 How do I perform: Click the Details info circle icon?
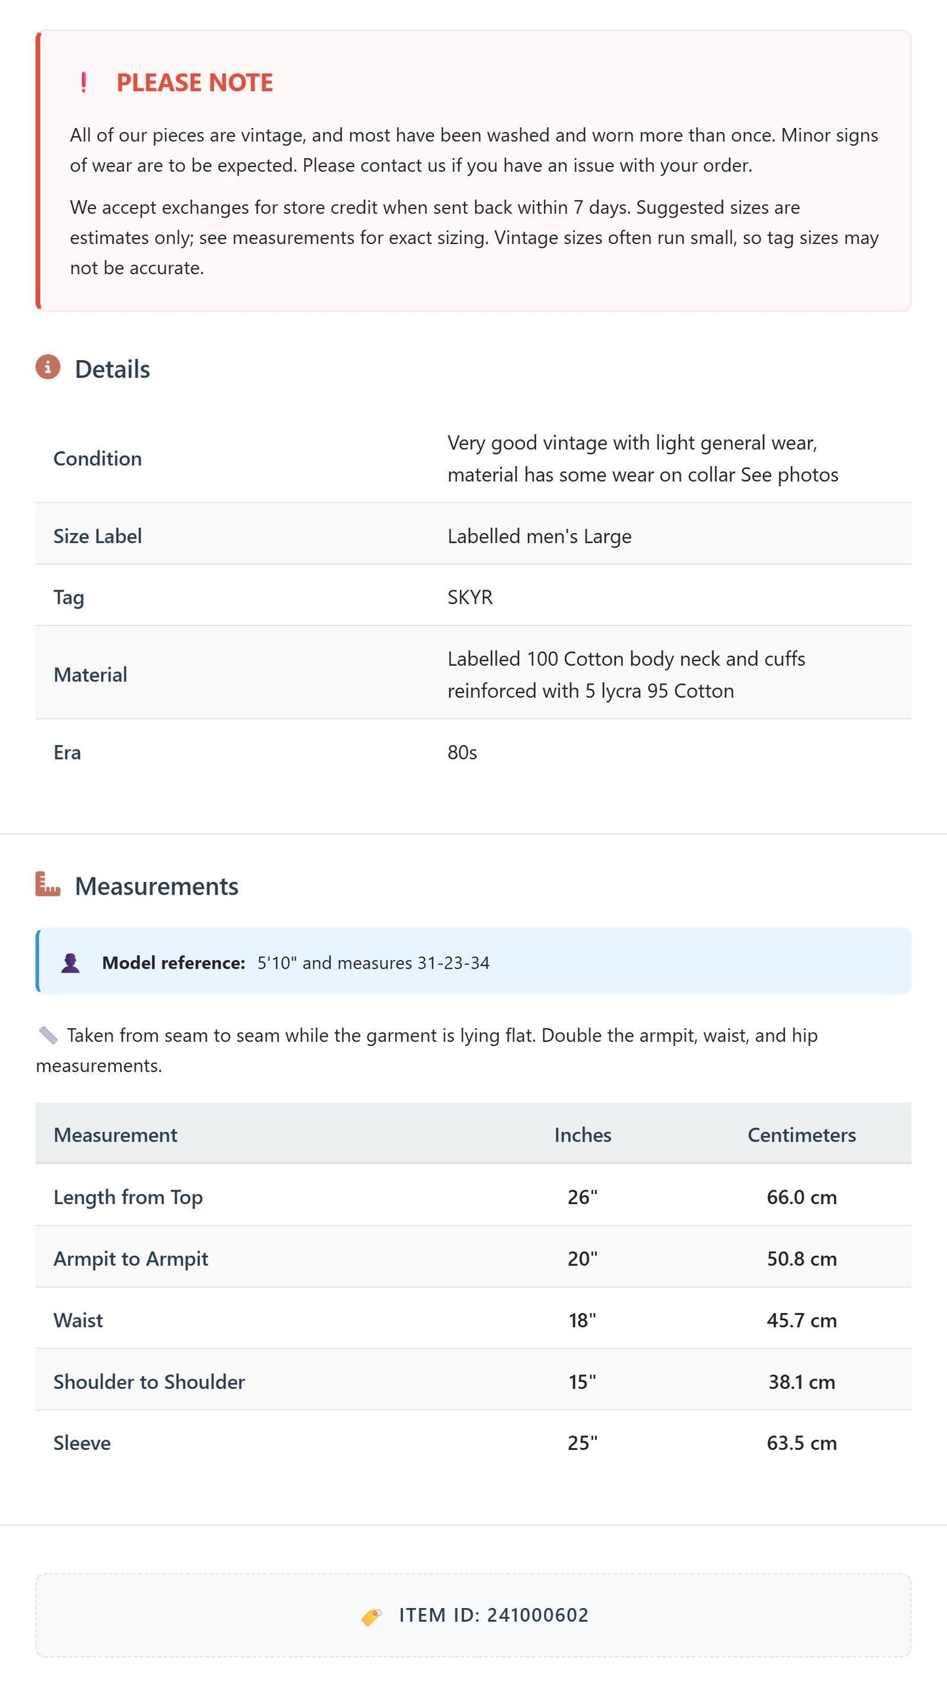(48, 367)
